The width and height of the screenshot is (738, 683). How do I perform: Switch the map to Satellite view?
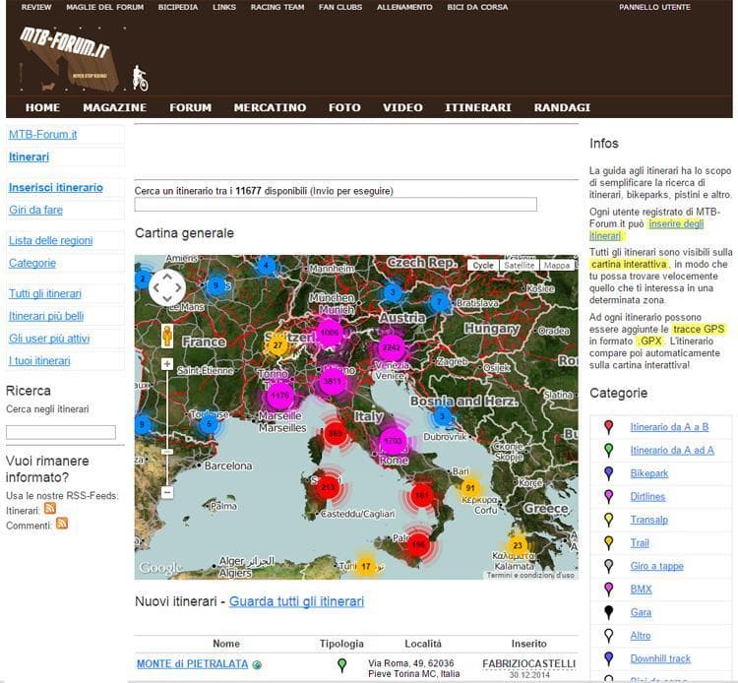coord(520,265)
